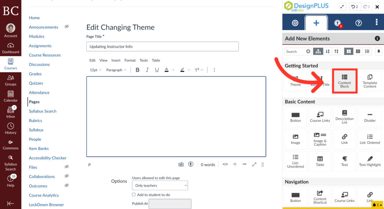Open Commons in the global navigation
The image size is (384, 209).
click(10, 145)
